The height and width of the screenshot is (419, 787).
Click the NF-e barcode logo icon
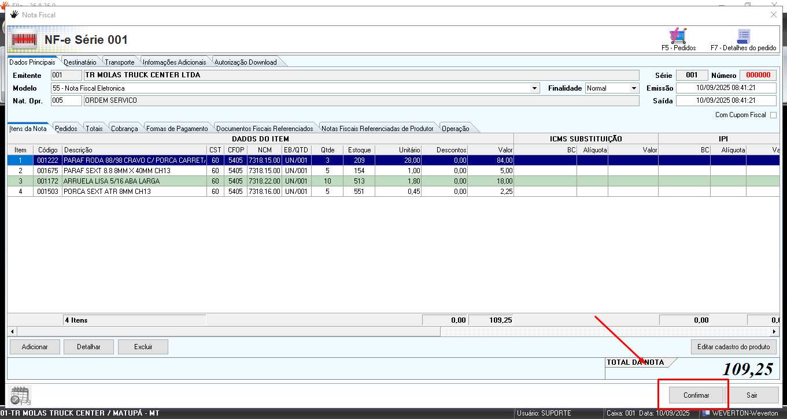click(25, 40)
